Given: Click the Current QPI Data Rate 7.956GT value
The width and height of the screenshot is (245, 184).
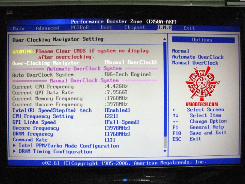Looking at the screenshot, I should [116, 92].
